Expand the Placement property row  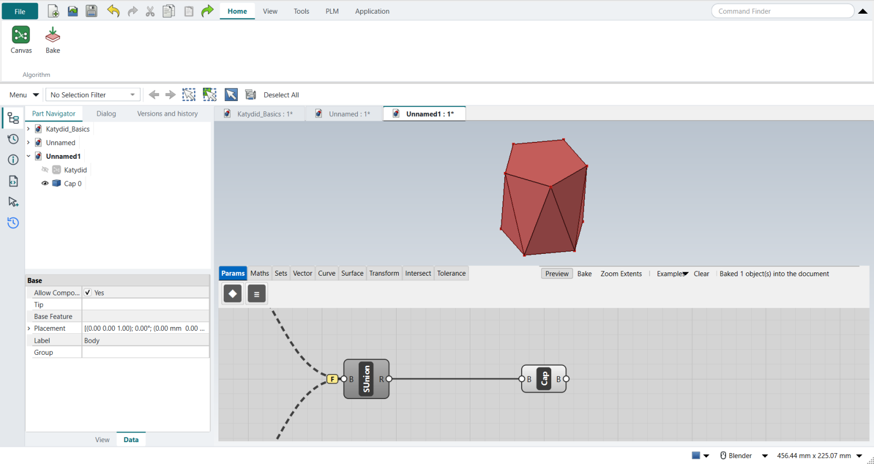click(29, 329)
